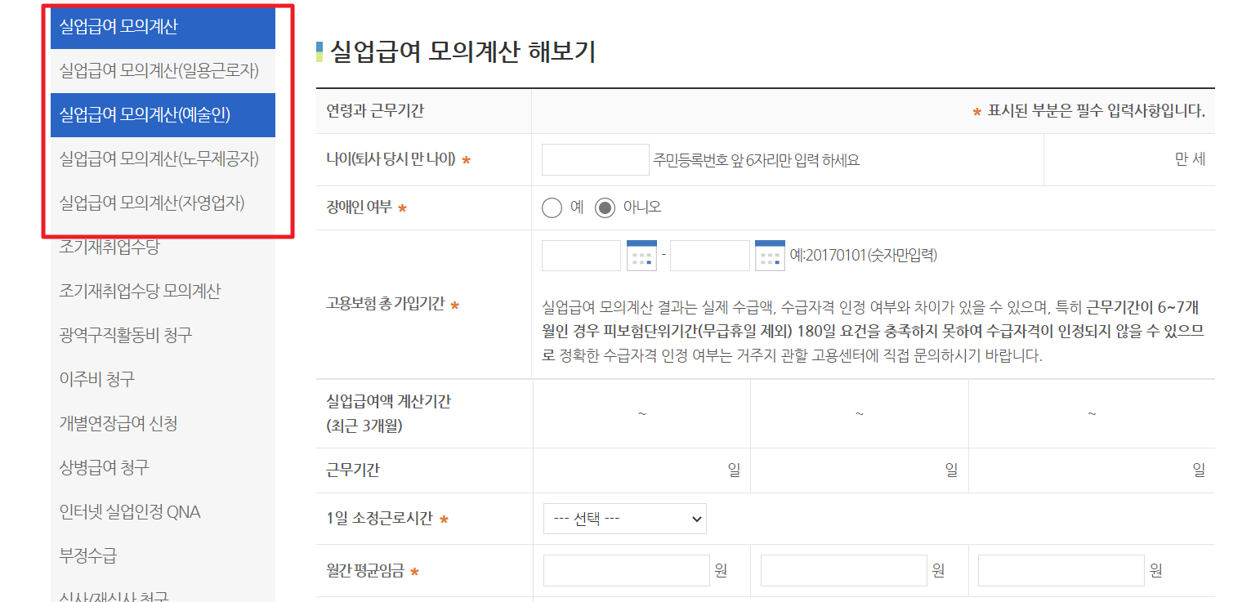The height and width of the screenshot is (602, 1260).
Task: Select '예' for 장애인 여부
Action: [552, 207]
